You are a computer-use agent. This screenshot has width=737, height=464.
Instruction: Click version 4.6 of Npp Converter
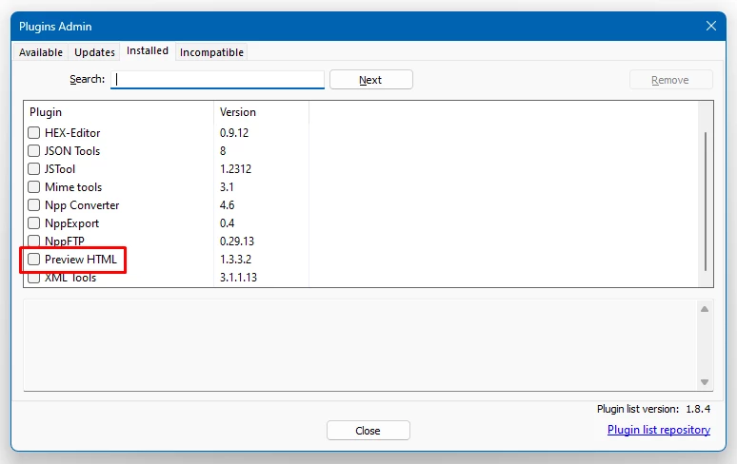pos(227,205)
